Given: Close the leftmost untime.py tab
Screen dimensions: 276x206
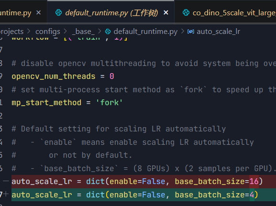Looking at the screenshot, I should tap(39, 13).
